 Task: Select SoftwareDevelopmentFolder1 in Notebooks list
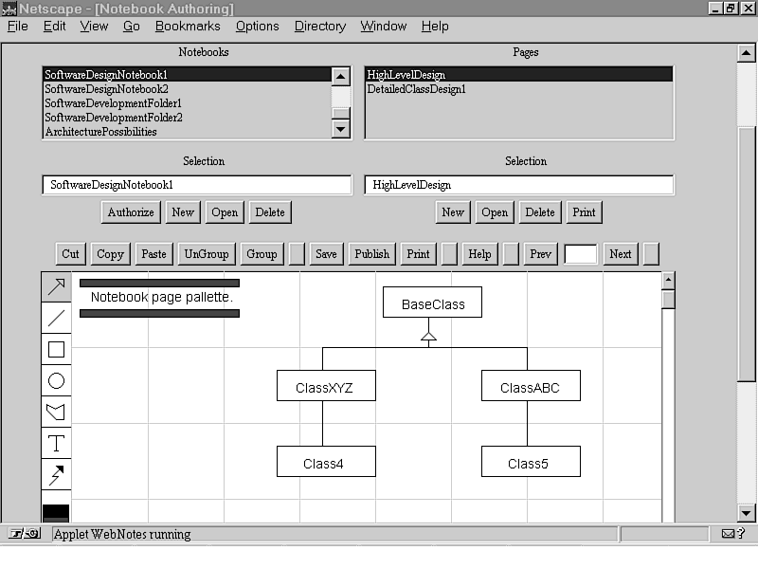point(114,103)
